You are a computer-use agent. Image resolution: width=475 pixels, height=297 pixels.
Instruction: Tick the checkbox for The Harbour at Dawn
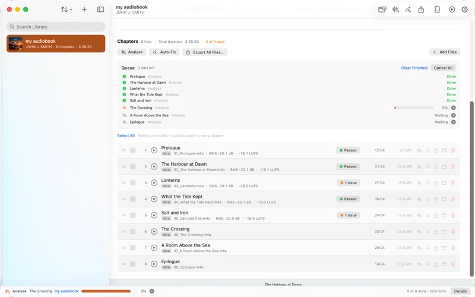tap(132, 166)
